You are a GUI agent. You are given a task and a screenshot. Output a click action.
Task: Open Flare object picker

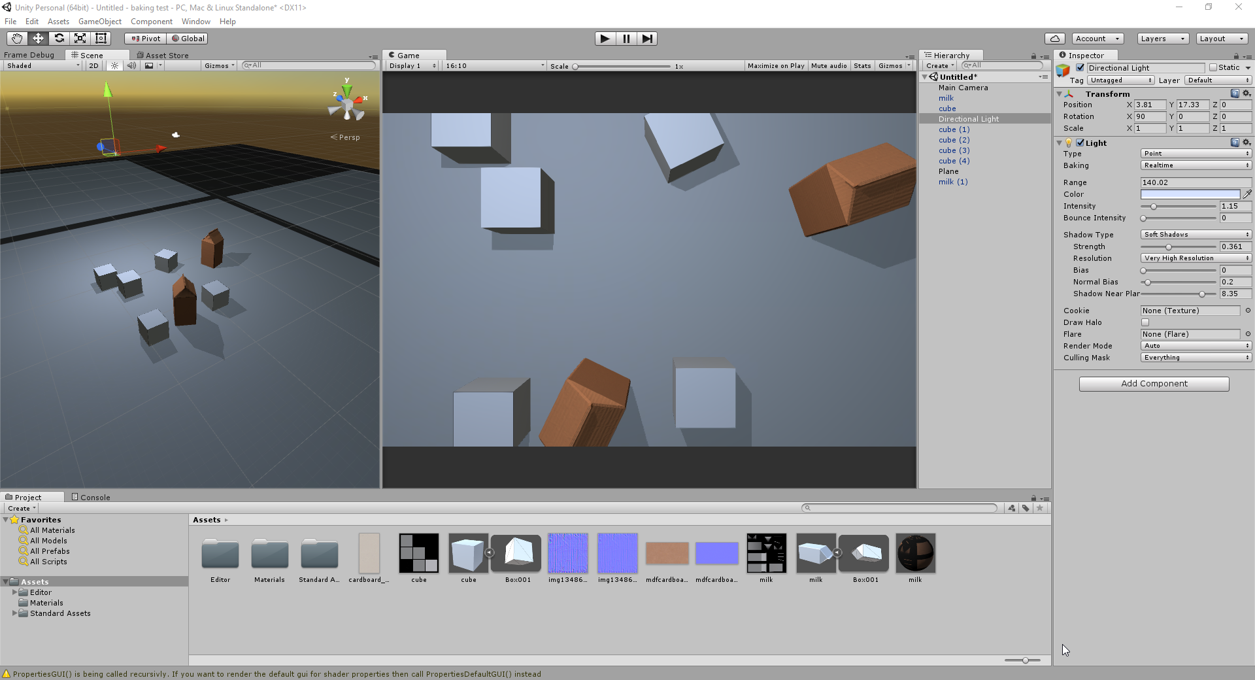point(1248,334)
